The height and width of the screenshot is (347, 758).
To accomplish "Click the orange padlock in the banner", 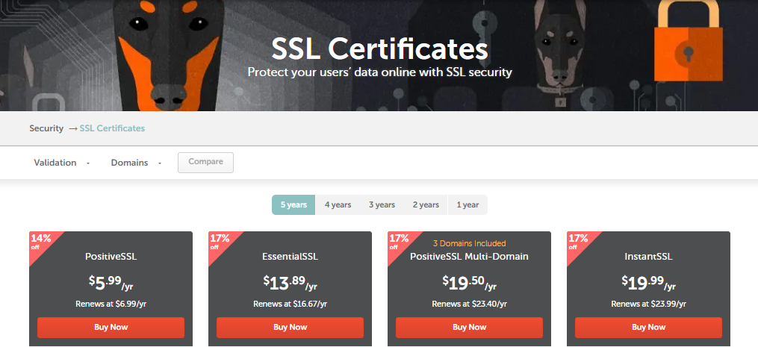I will 689,40.
